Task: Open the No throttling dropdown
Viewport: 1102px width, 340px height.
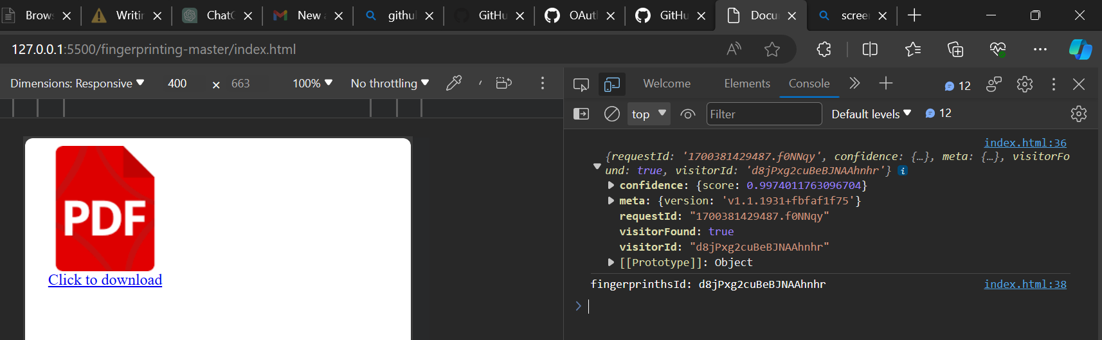Action: 389,84
